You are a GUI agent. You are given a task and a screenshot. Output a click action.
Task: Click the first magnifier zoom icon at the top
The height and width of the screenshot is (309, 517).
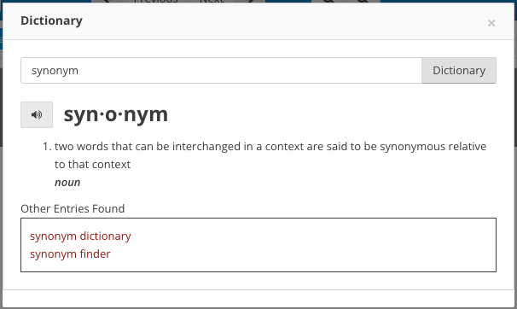[x=328, y=2]
